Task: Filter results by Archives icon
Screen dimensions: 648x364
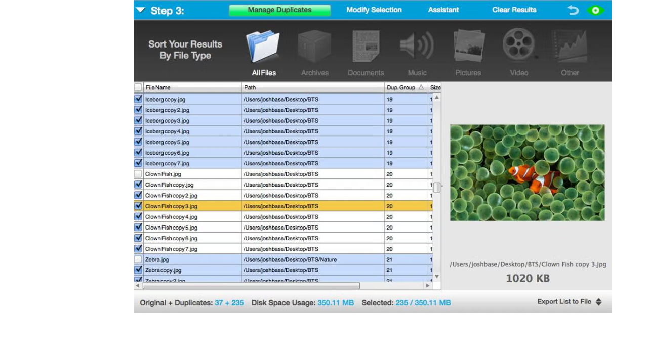Action: pos(314,47)
